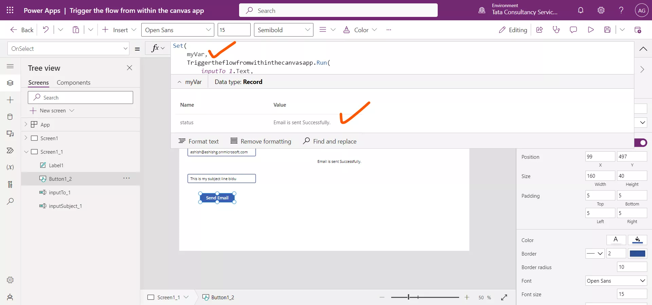Select inputSubject_1 in tree view

coord(65,206)
